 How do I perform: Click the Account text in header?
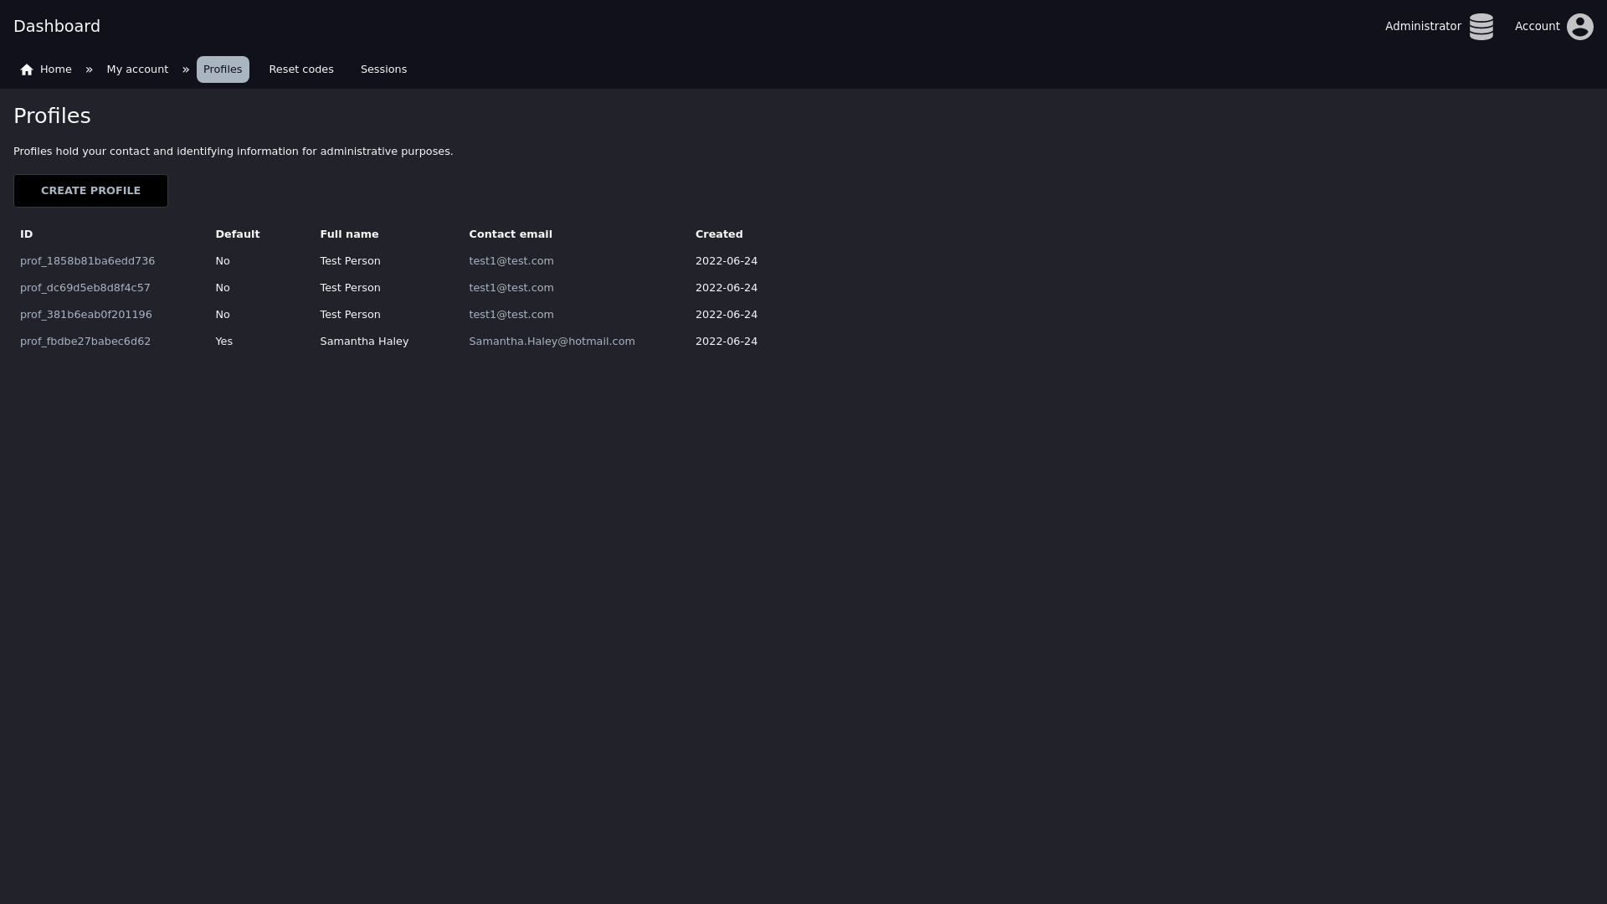pyautogui.click(x=1537, y=27)
